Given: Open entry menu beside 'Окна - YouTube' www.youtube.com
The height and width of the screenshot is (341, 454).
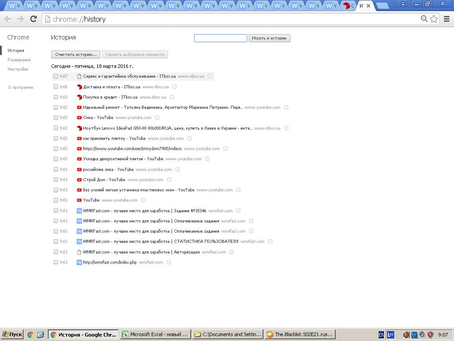Looking at the screenshot, I should coord(157,117).
